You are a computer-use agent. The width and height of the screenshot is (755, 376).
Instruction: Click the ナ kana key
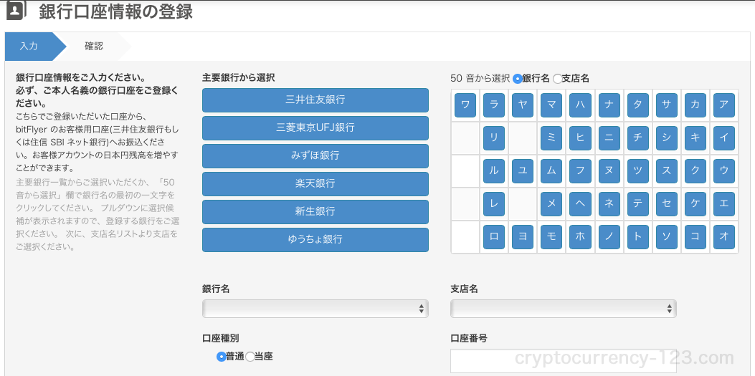[609, 105]
